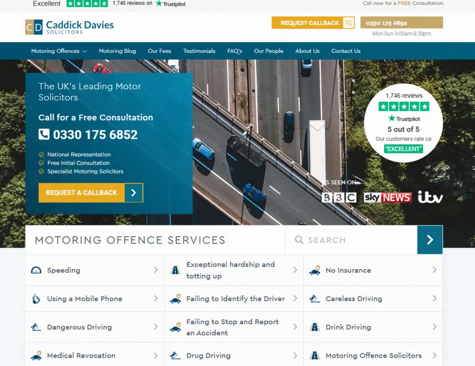The image size is (475, 366).
Task: Click the yellow Request Callback header button
Action: pyautogui.click(x=313, y=23)
